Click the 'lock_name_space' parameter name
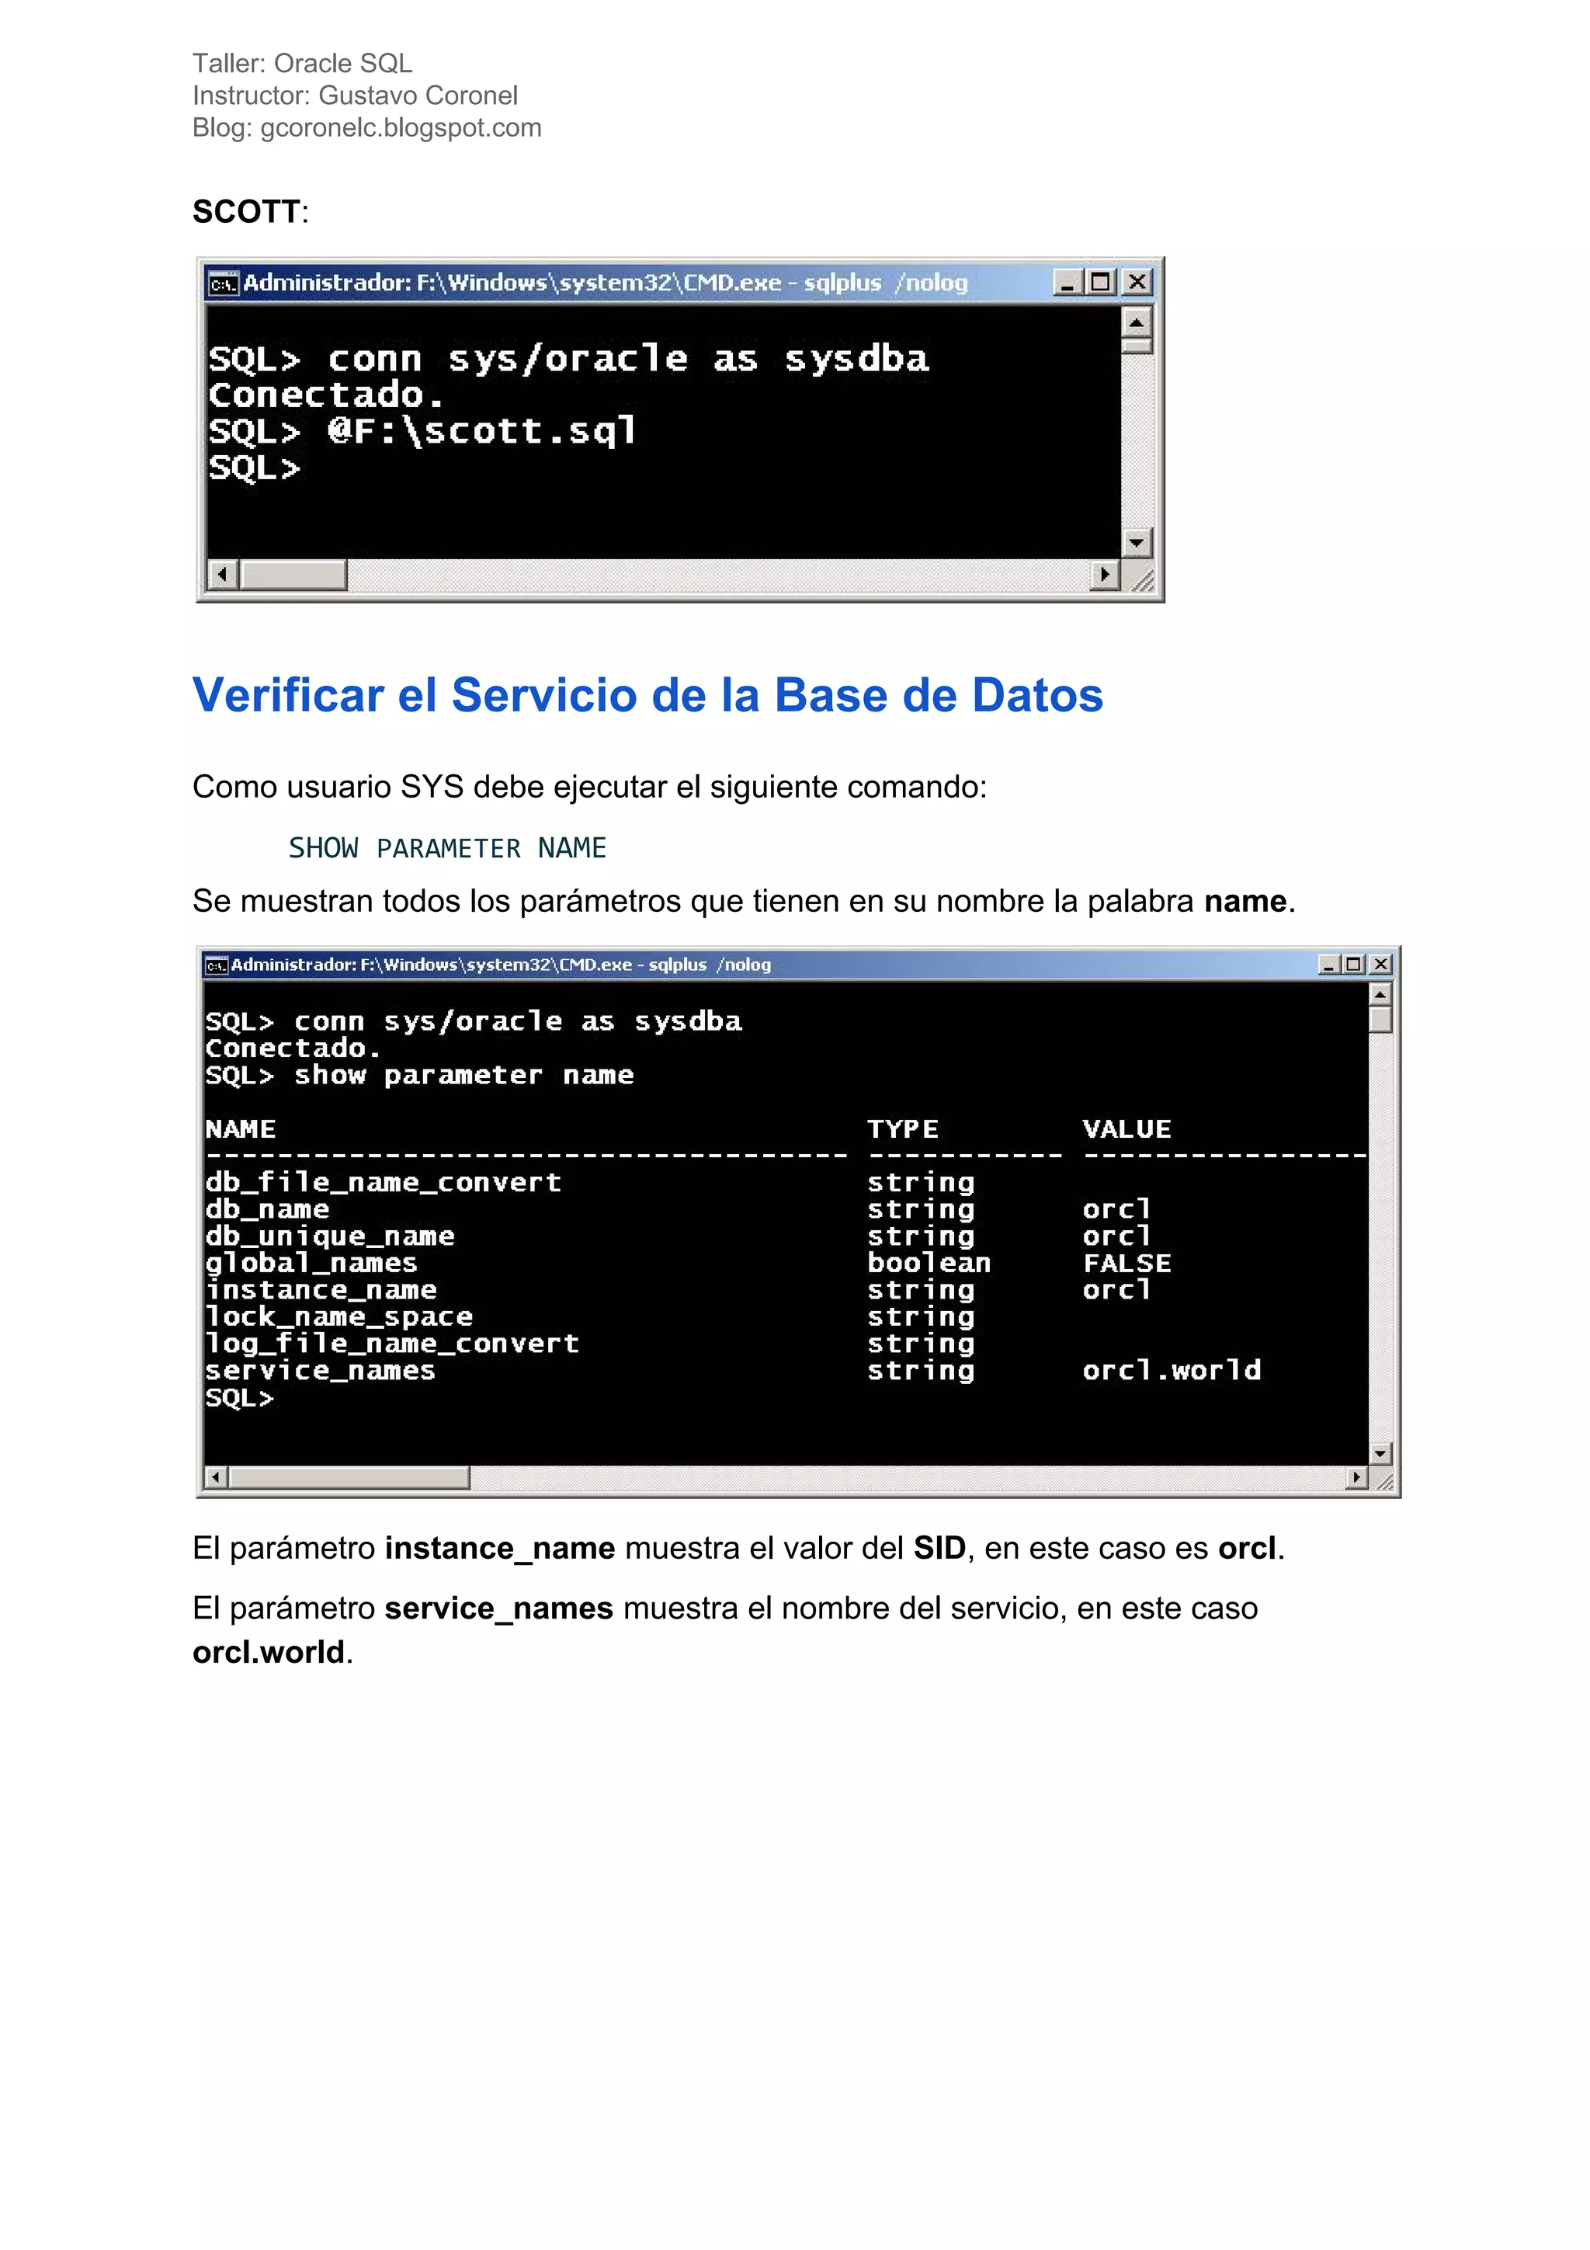This screenshot has height=2250, width=1590. [x=339, y=1317]
